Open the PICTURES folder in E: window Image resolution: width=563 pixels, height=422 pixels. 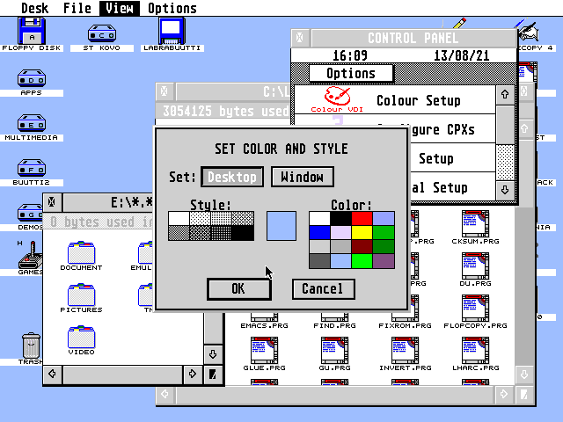point(82,298)
